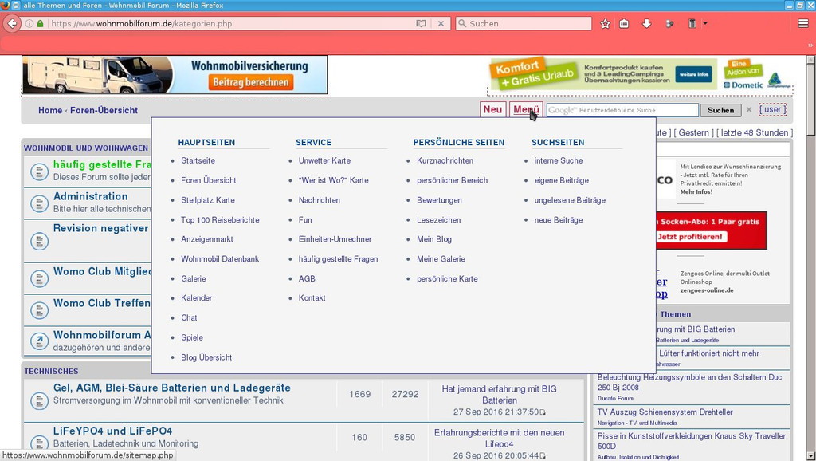The image size is (816, 461).
Task: Open site identity info icon
Action: pyautogui.click(x=29, y=23)
